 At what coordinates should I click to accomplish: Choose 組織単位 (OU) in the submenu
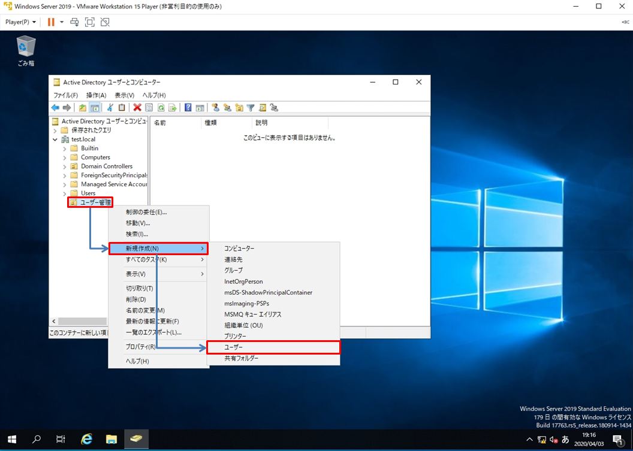pyautogui.click(x=273, y=325)
